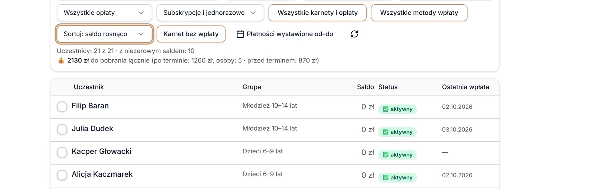The height and width of the screenshot is (190, 589).
Task: Tick the checkbox next to Julia Dudek
Action: pyautogui.click(x=62, y=129)
